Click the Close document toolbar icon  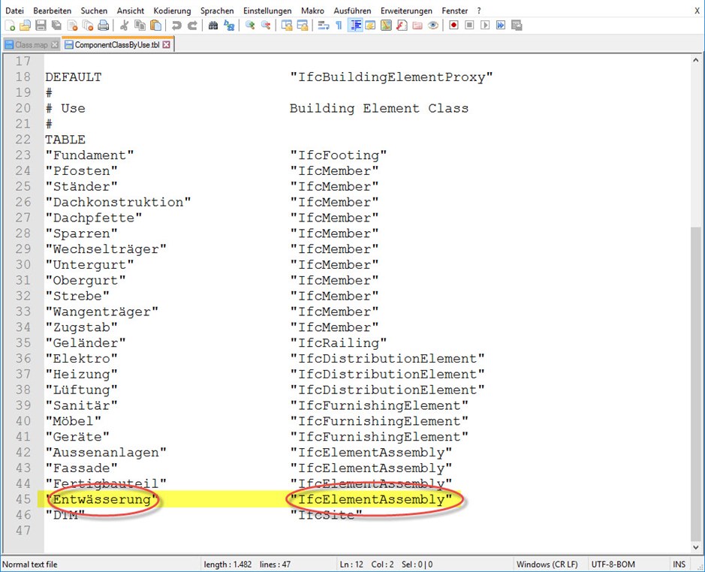click(x=72, y=26)
